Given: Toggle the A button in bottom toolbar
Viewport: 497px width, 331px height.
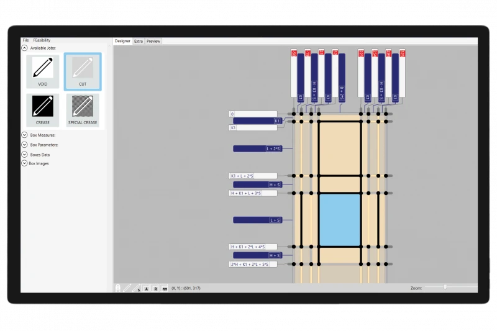Looking at the screenshot, I should pos(146,288).
